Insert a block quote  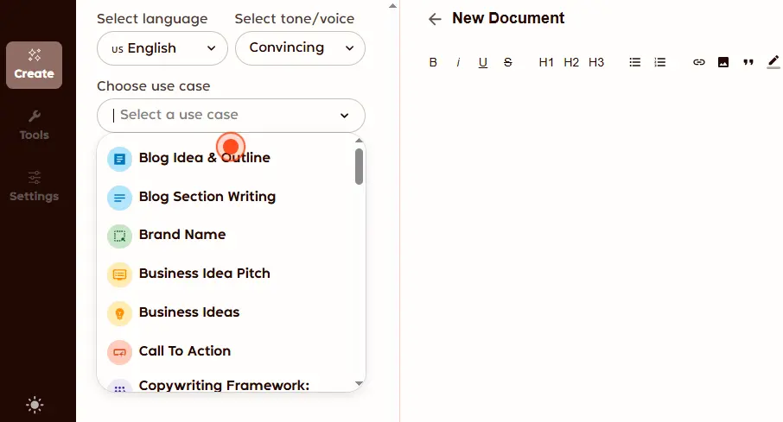coord(748,62)
